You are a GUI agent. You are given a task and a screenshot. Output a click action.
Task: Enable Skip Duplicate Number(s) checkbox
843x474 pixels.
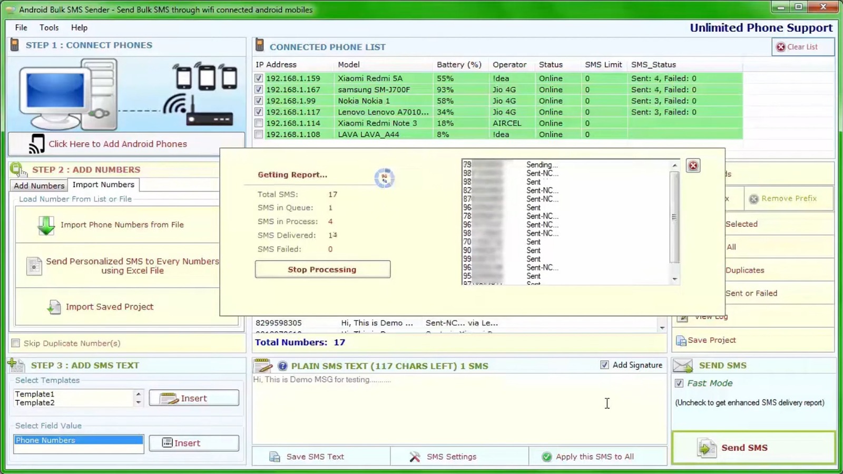[16, 343]
